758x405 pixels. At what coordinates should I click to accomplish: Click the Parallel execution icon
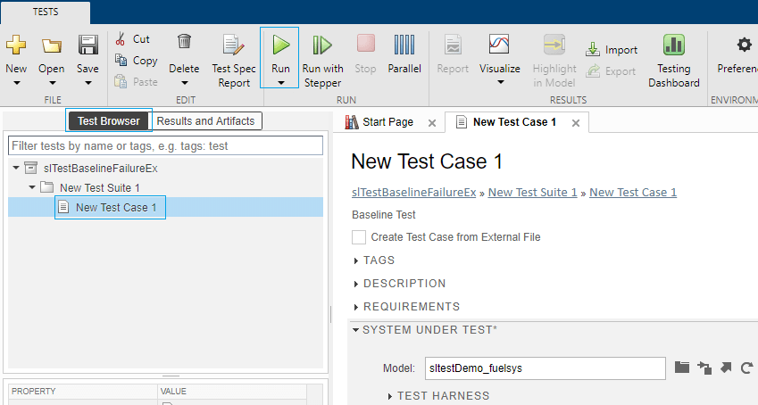click(x=404, y=45)
